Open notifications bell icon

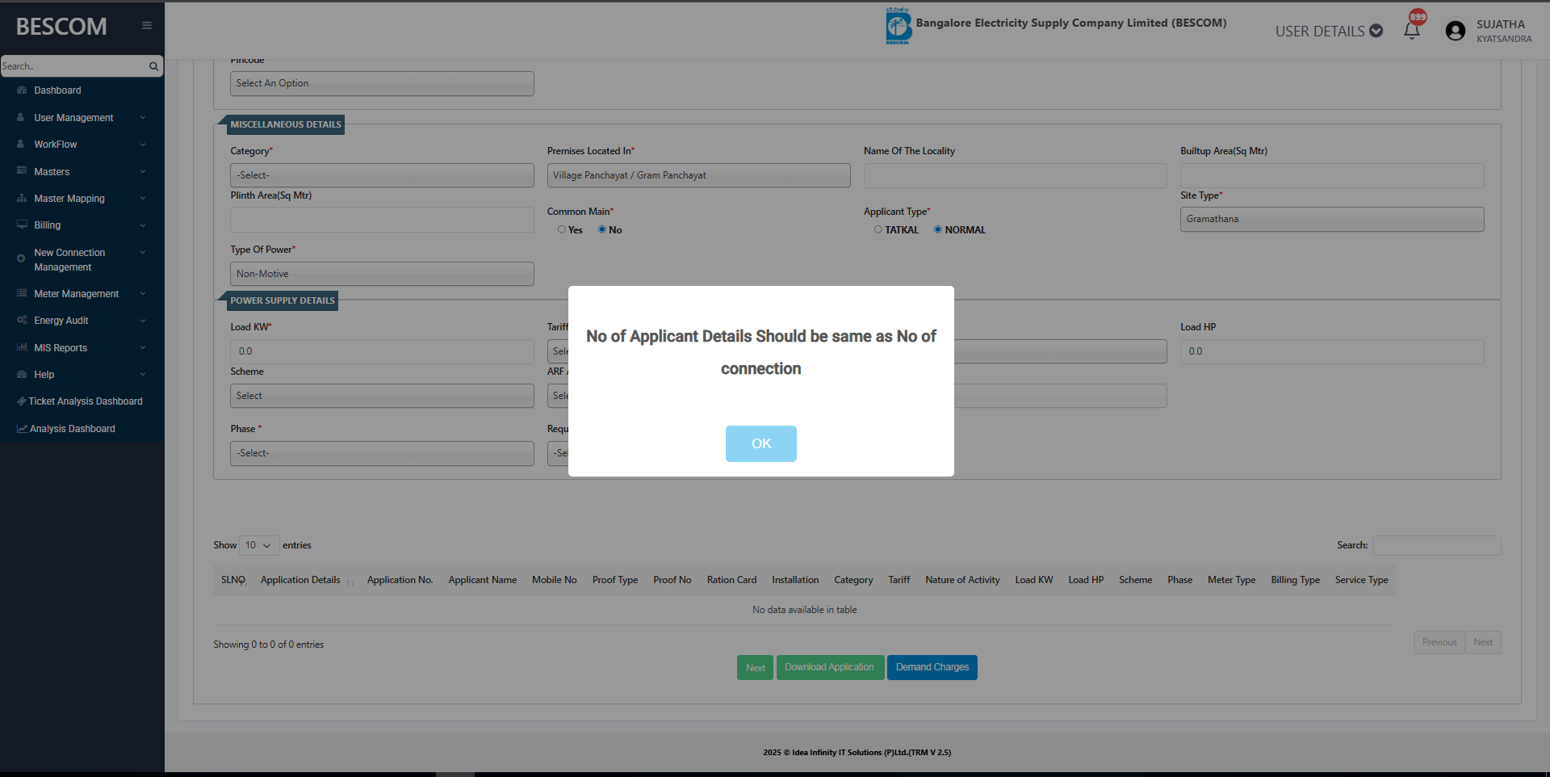1412,31
